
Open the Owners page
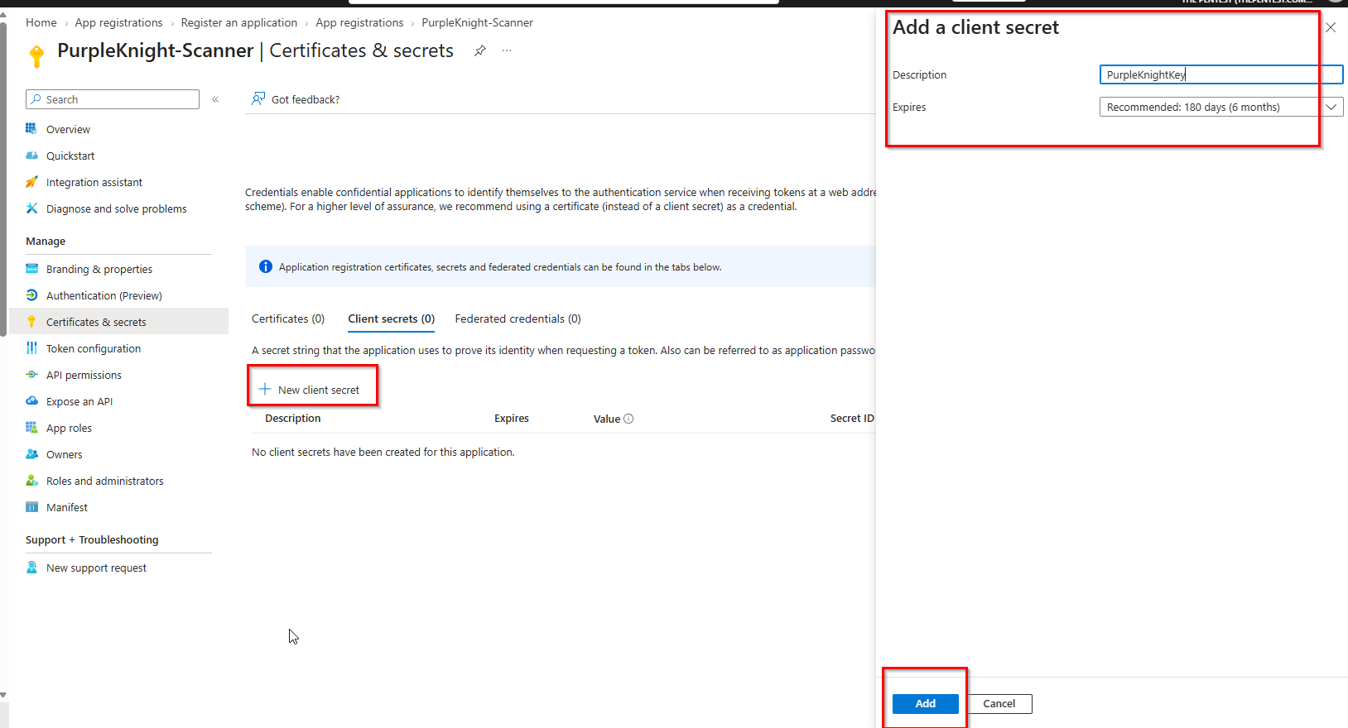tap(65, 454)
